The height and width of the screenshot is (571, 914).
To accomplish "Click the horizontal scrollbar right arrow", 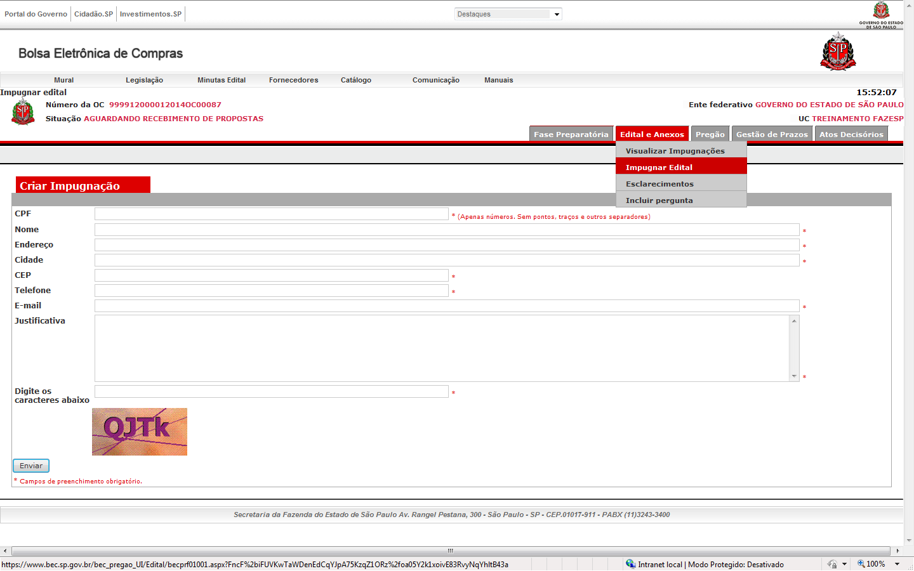I will click(x=897, y=551).
